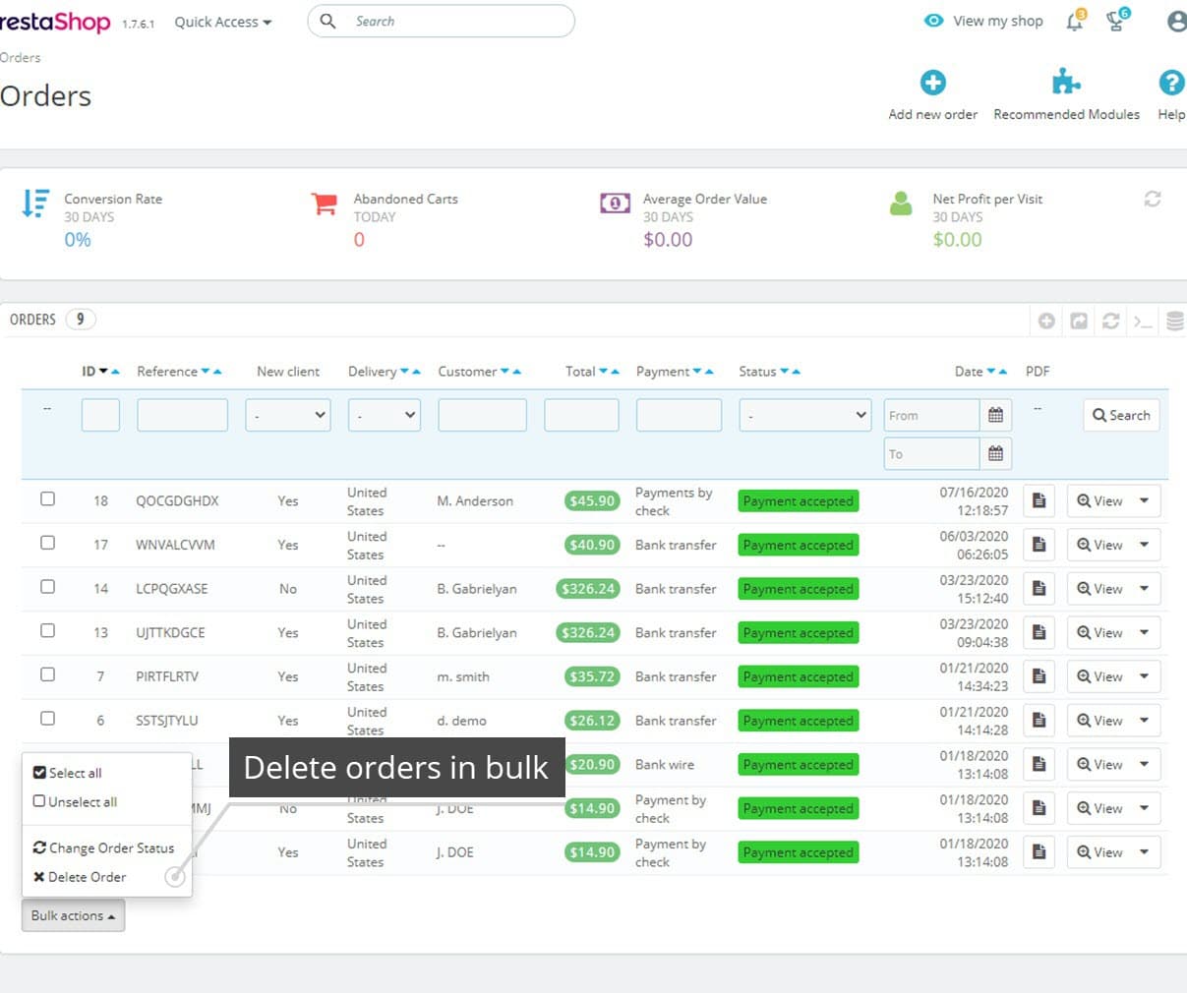Expand actions arrow for order WNVALCVVM
The image size is (1187, 993).
(x=1145, y=545)
